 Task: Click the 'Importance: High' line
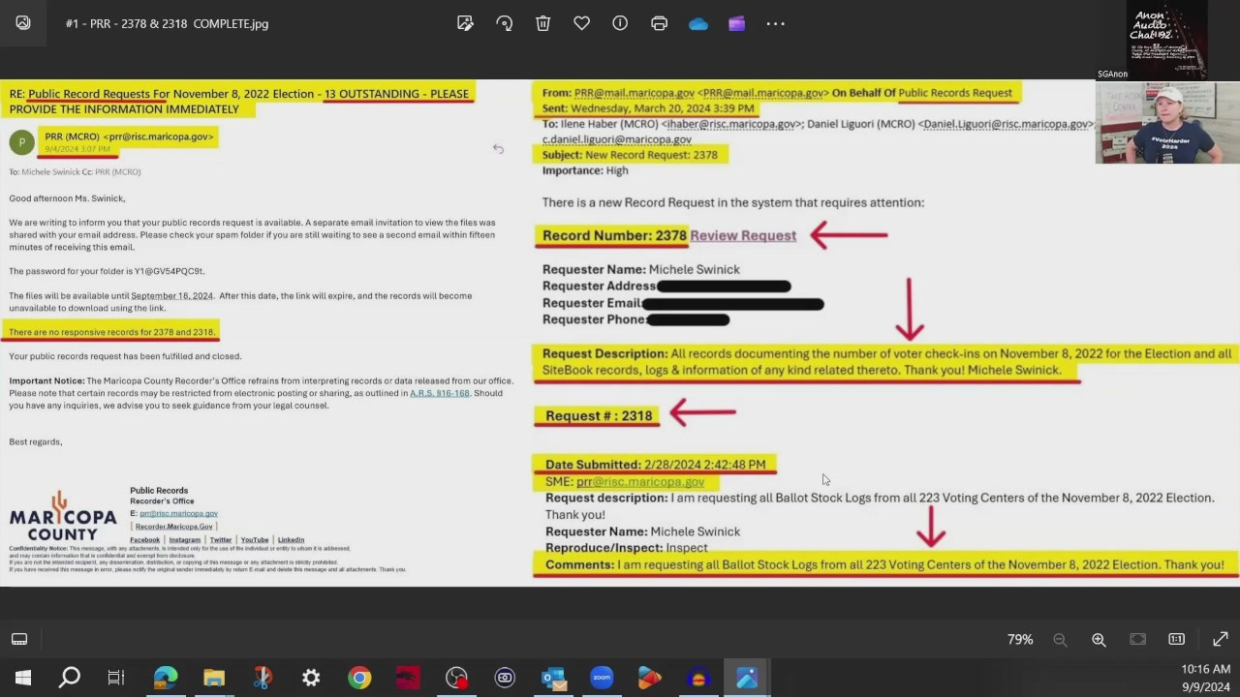585,170
